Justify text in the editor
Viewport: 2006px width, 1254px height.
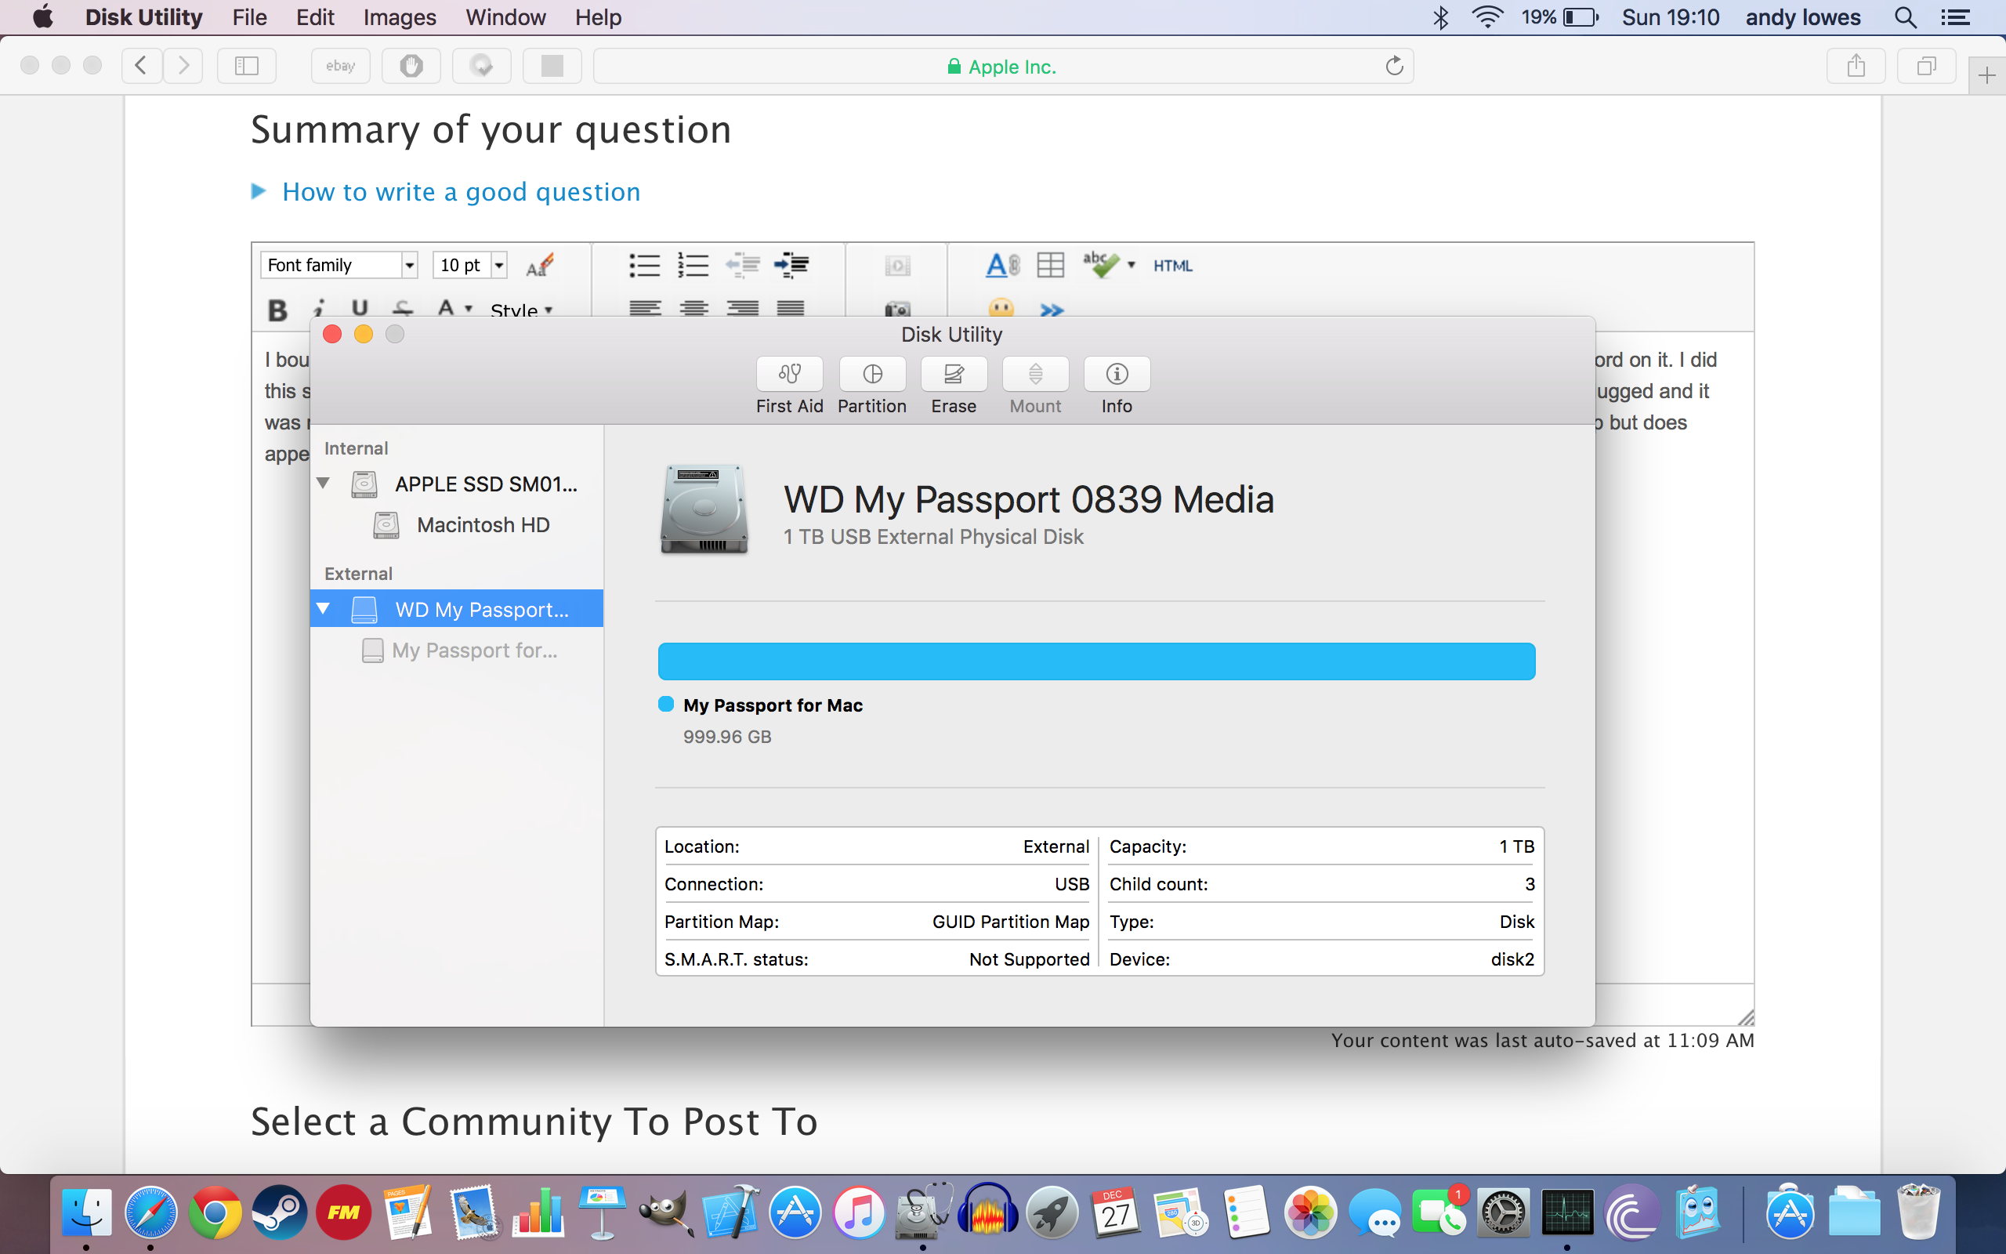tap(791, 309)
